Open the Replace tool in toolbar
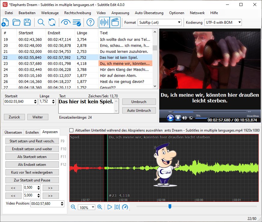Screen dimensions: 262x222 (52, 23)
